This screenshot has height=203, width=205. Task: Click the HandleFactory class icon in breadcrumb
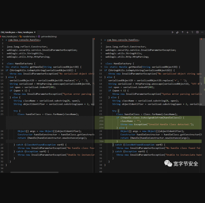(x=21, y=37)
